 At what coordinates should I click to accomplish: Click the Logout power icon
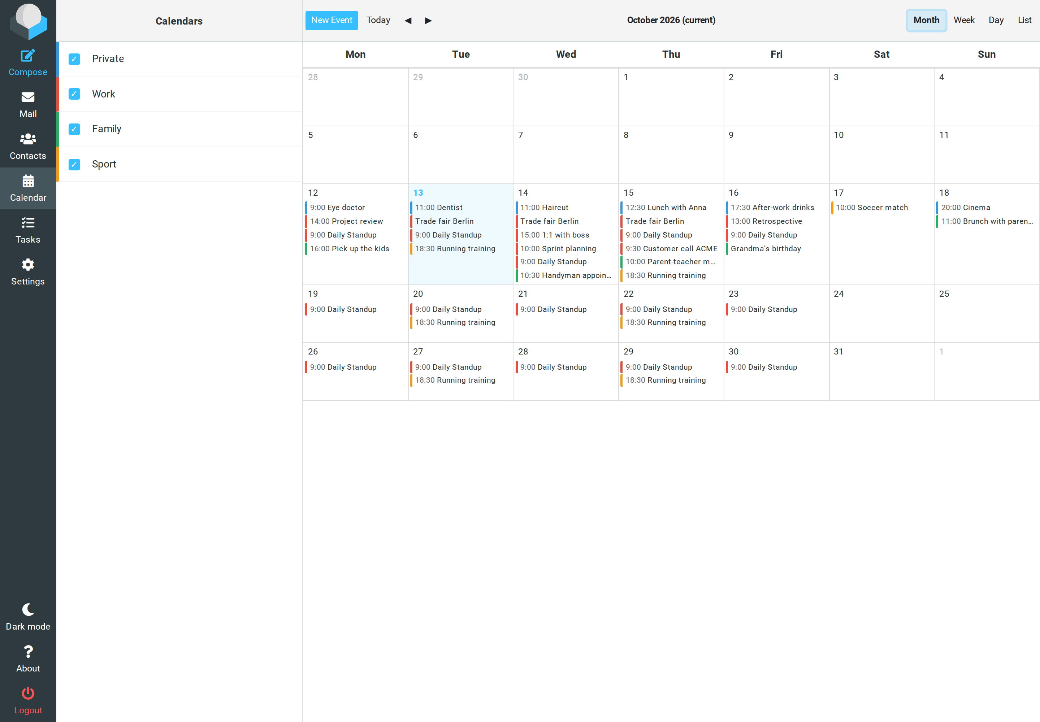tap(27, 693)
